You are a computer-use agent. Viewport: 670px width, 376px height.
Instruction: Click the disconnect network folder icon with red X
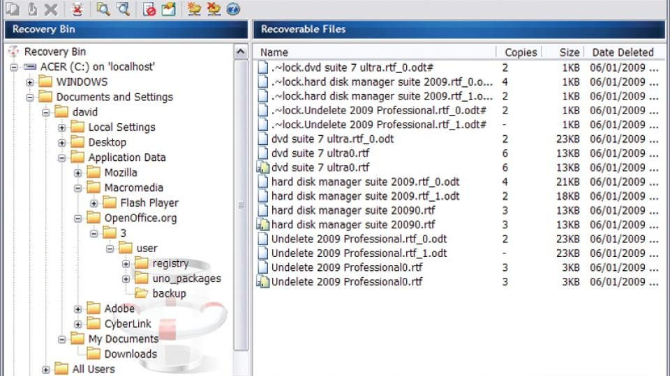coord(214,9)
